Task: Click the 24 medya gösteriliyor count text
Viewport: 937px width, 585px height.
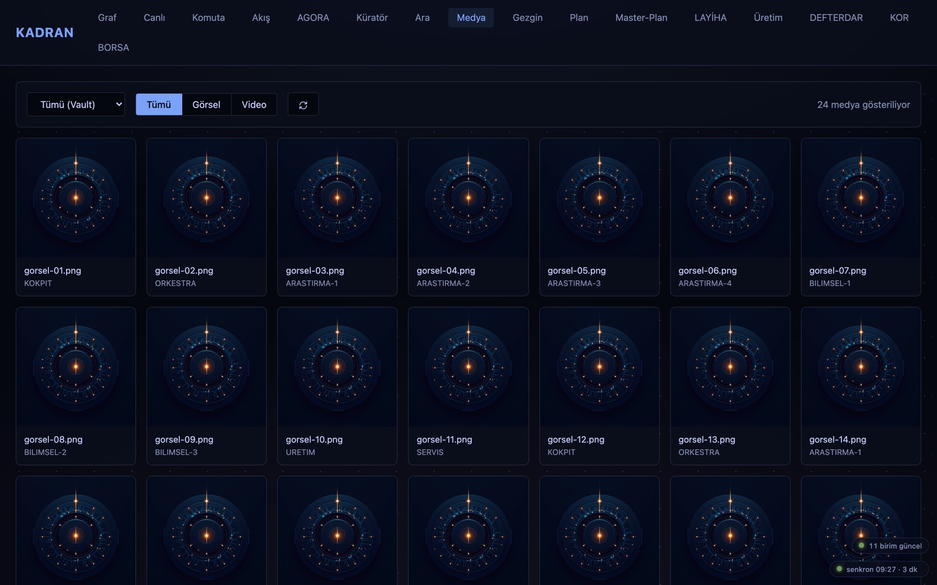Action: [863, 105]
